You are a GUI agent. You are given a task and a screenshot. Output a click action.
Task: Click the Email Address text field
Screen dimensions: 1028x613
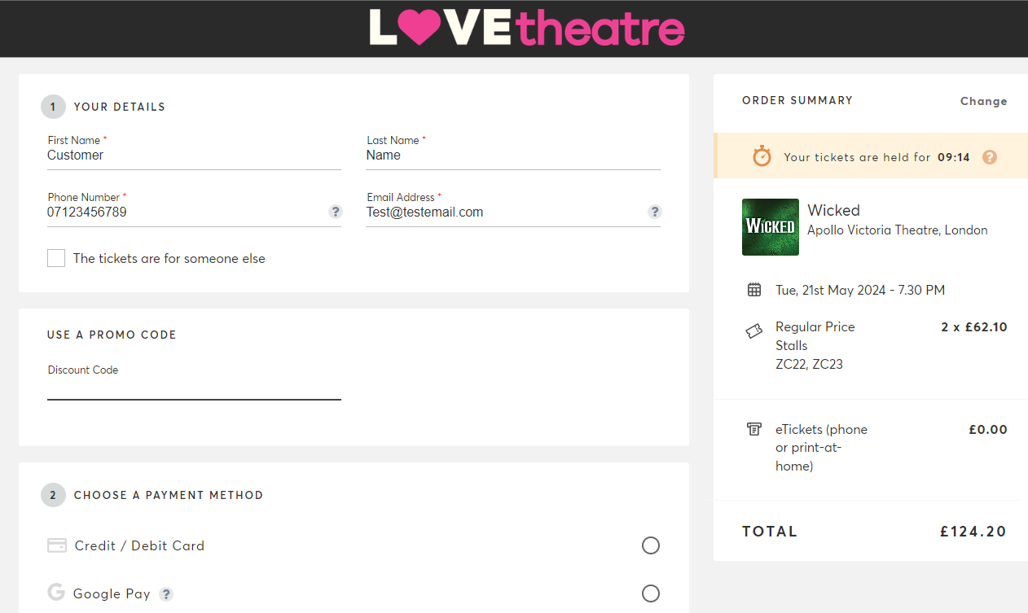[503, 212]
